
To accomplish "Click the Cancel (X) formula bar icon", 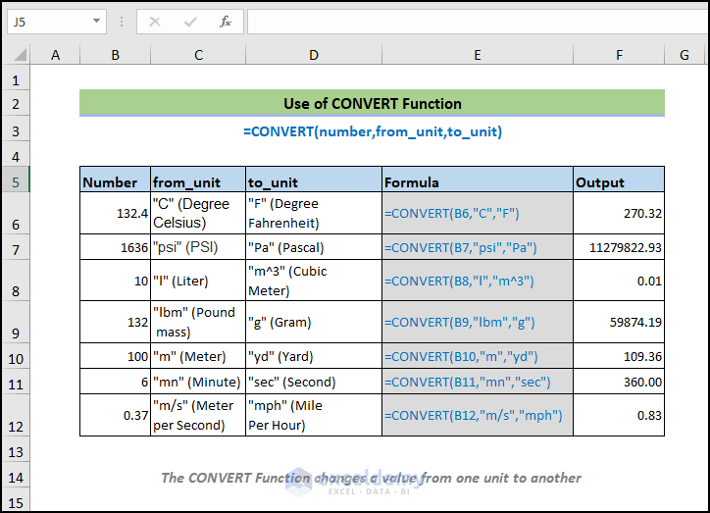I will (155, 22).
